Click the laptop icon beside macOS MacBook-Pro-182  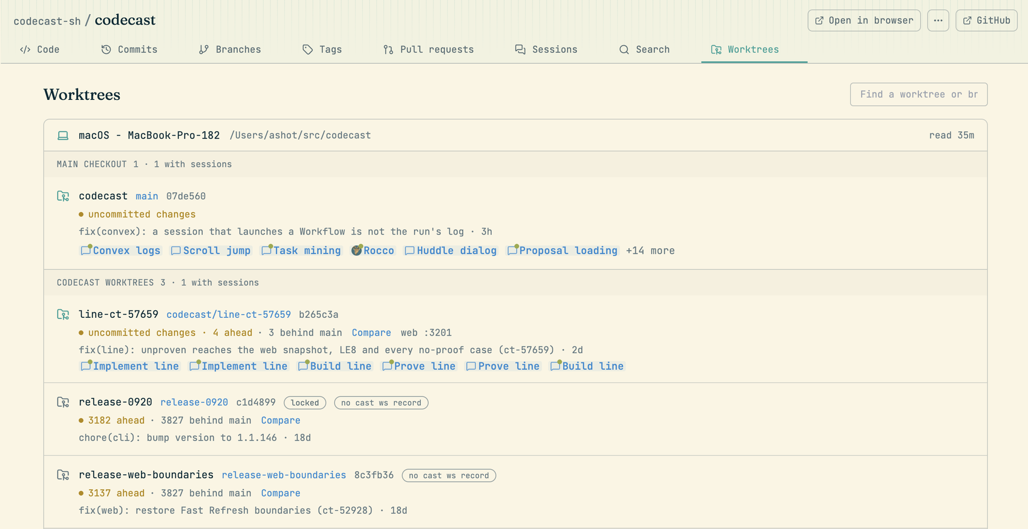point(63,135)
